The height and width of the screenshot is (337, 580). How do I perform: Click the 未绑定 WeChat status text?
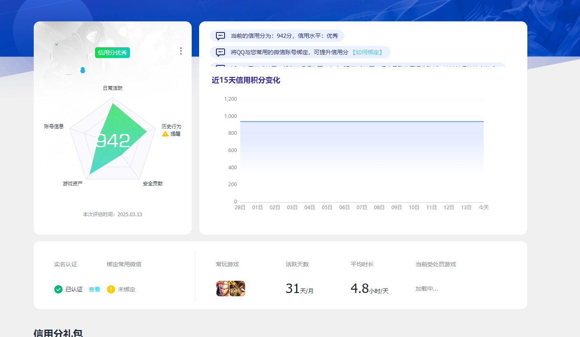pyautogui.click(x=127, y=289)
